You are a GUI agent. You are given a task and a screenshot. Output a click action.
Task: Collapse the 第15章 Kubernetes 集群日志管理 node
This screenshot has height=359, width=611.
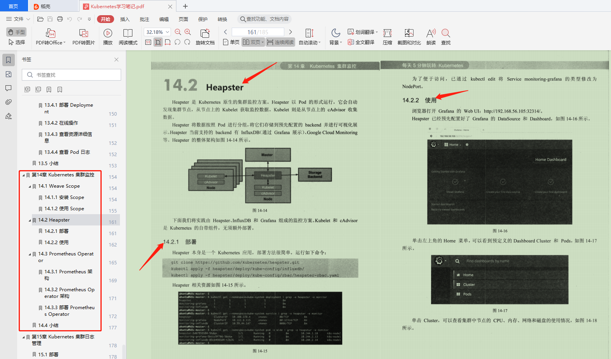click(23, 337)
